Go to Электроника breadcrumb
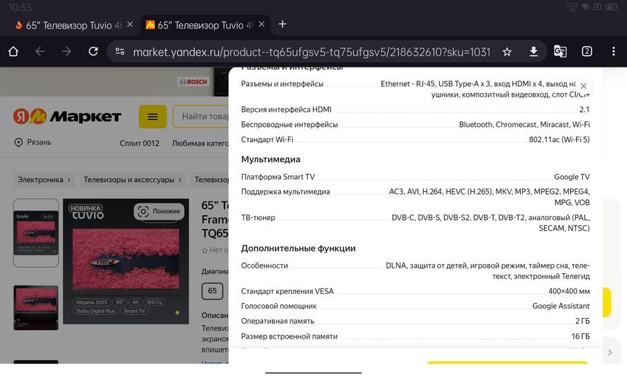627x376 pixels. click(x=44, y=180)
